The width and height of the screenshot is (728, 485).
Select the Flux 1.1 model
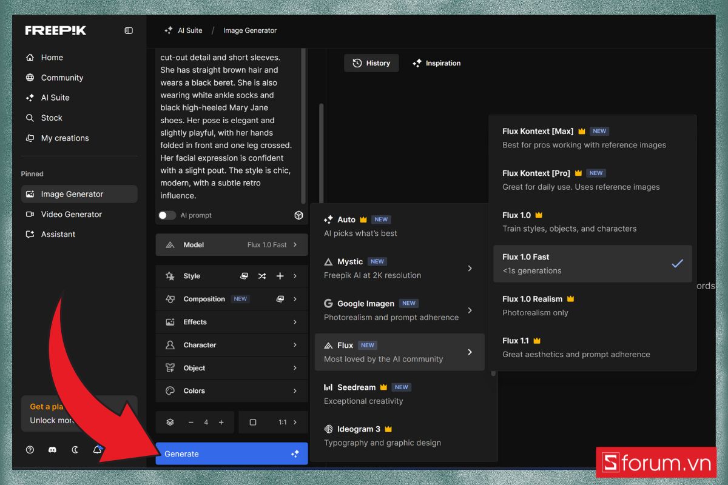point(593,347)
